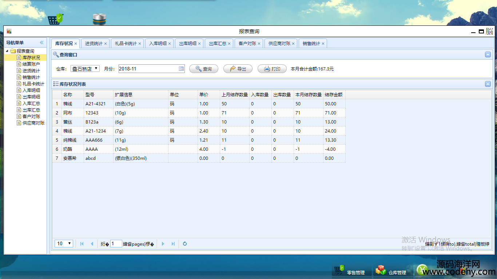The image size is (497, 279).
Task: Close the 进货统计 tab
Action: point(106,44)
